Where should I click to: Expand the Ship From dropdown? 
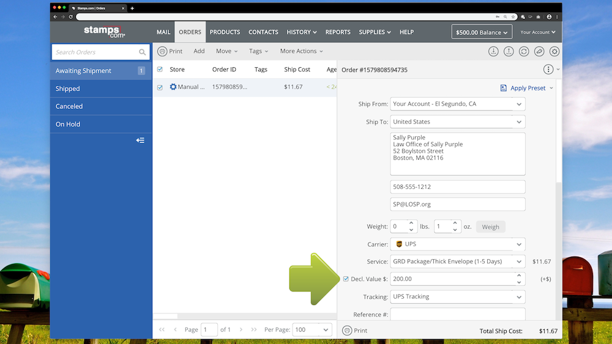[x=519, y=104]
